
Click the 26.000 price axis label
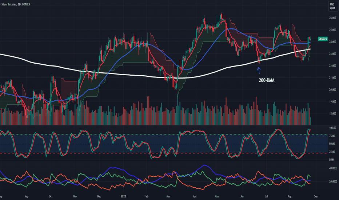tap(332, 18)
